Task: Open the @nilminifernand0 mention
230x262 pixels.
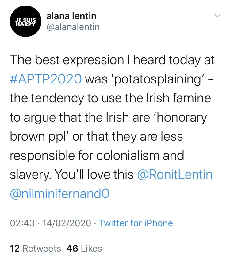Action: (60, 194)
